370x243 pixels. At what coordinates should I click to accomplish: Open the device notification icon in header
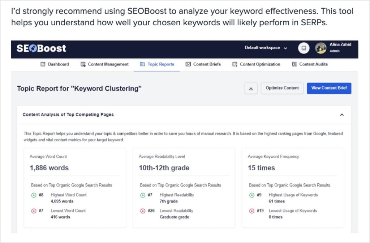pos(304,48)
